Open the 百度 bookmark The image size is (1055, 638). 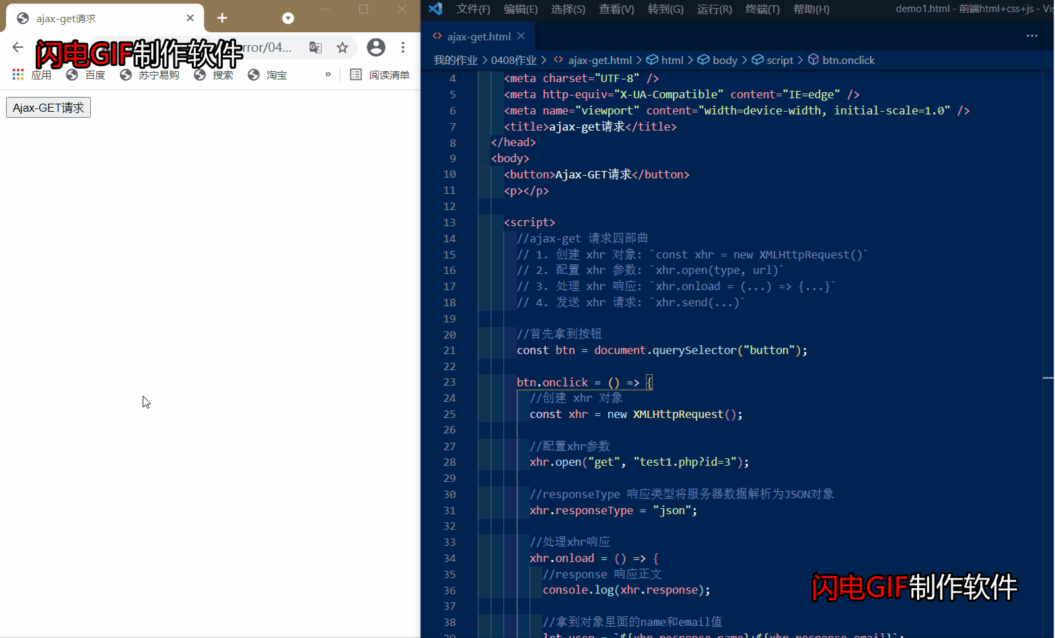coord(85,75)
